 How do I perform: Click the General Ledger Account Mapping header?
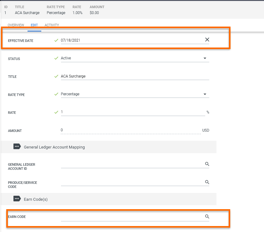pyautogui.click(x=54, y=147)
